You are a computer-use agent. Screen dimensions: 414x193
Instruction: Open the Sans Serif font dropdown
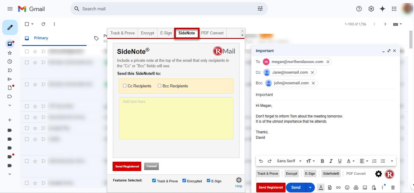point(289,161)
